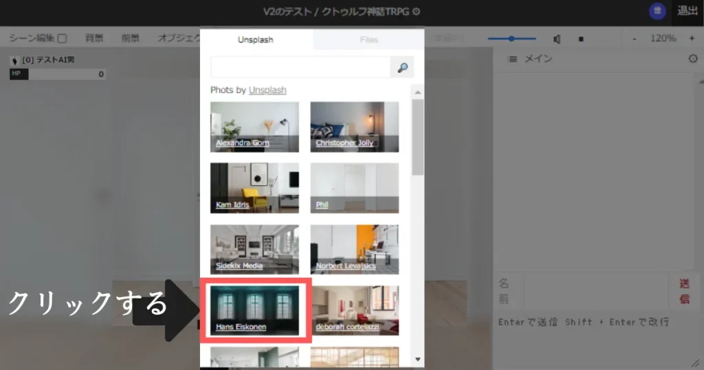Click the Unsplash search input field
Screen dimensions: 704x370
click(300, 67)
